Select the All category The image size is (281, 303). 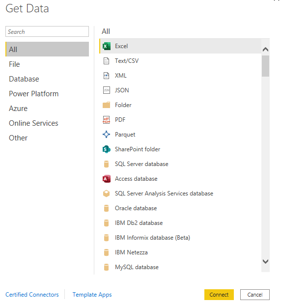point(47,49)
